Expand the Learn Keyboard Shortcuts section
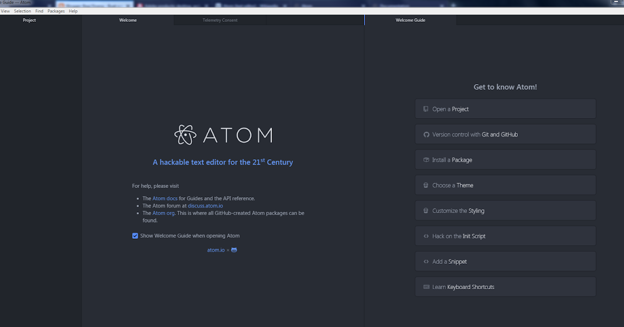The image size is (624, 327). [505, 287]
